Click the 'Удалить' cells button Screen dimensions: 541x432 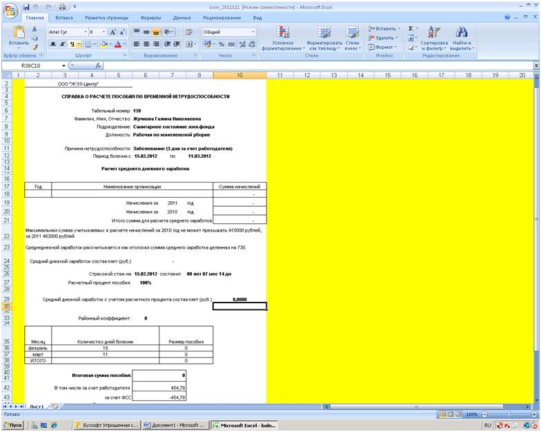384,38
